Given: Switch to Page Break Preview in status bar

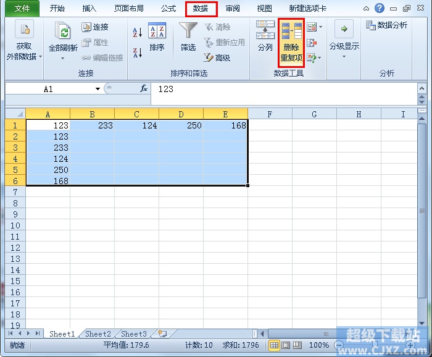Looking at the screenshot, I should pos(297,345).
